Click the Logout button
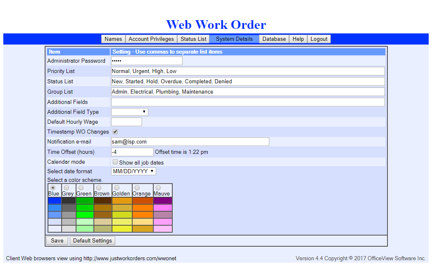 pyautogui.click(x=319, y=39)
